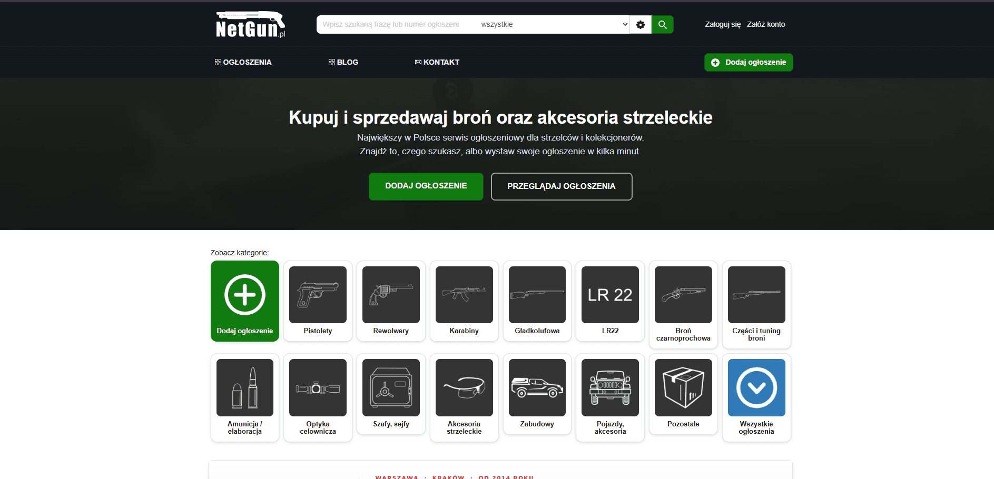The height and width of the screenshot is (479, 994).
Task: Open the Karabiny rifle category icon
Action: [x=464, y=295]
